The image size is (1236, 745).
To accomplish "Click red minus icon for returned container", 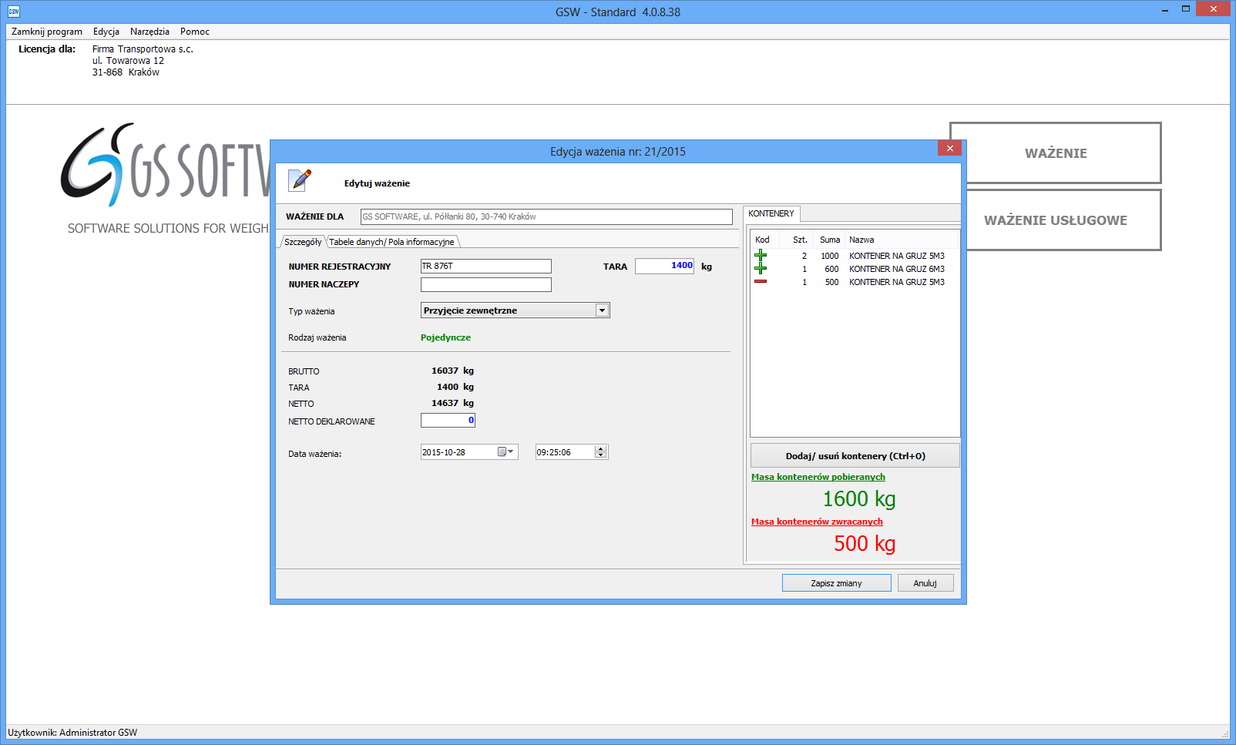I will click(761, 282).
